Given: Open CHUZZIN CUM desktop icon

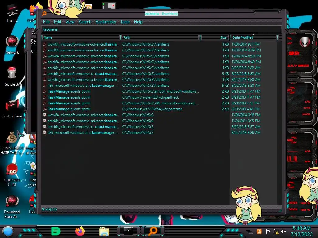Looking at the screenshot, I should pos(12,175).
